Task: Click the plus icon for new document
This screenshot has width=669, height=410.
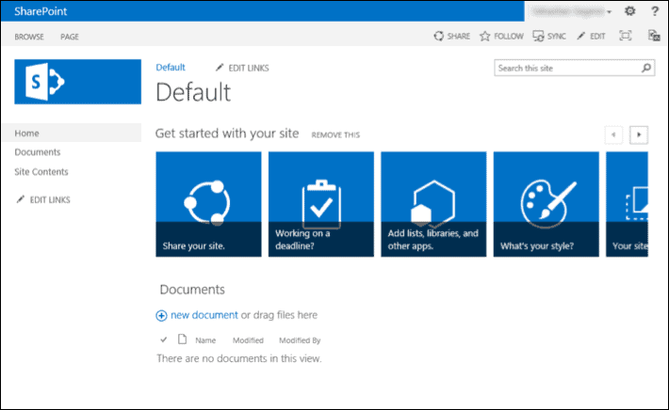Action: click(x=161, y=315)
